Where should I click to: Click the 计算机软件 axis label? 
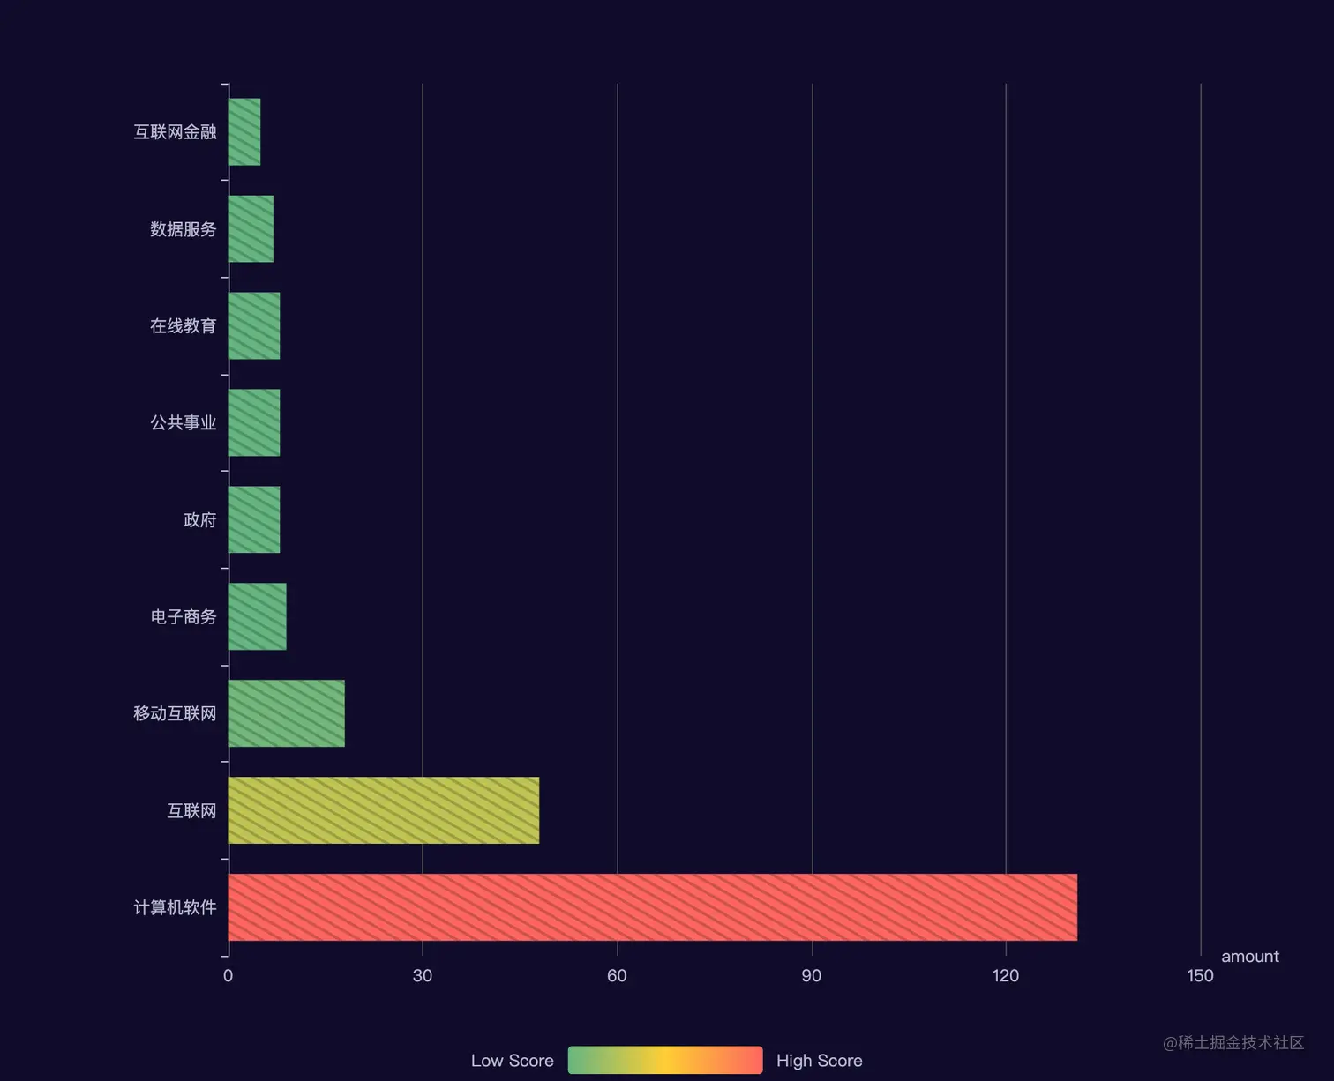175,907
